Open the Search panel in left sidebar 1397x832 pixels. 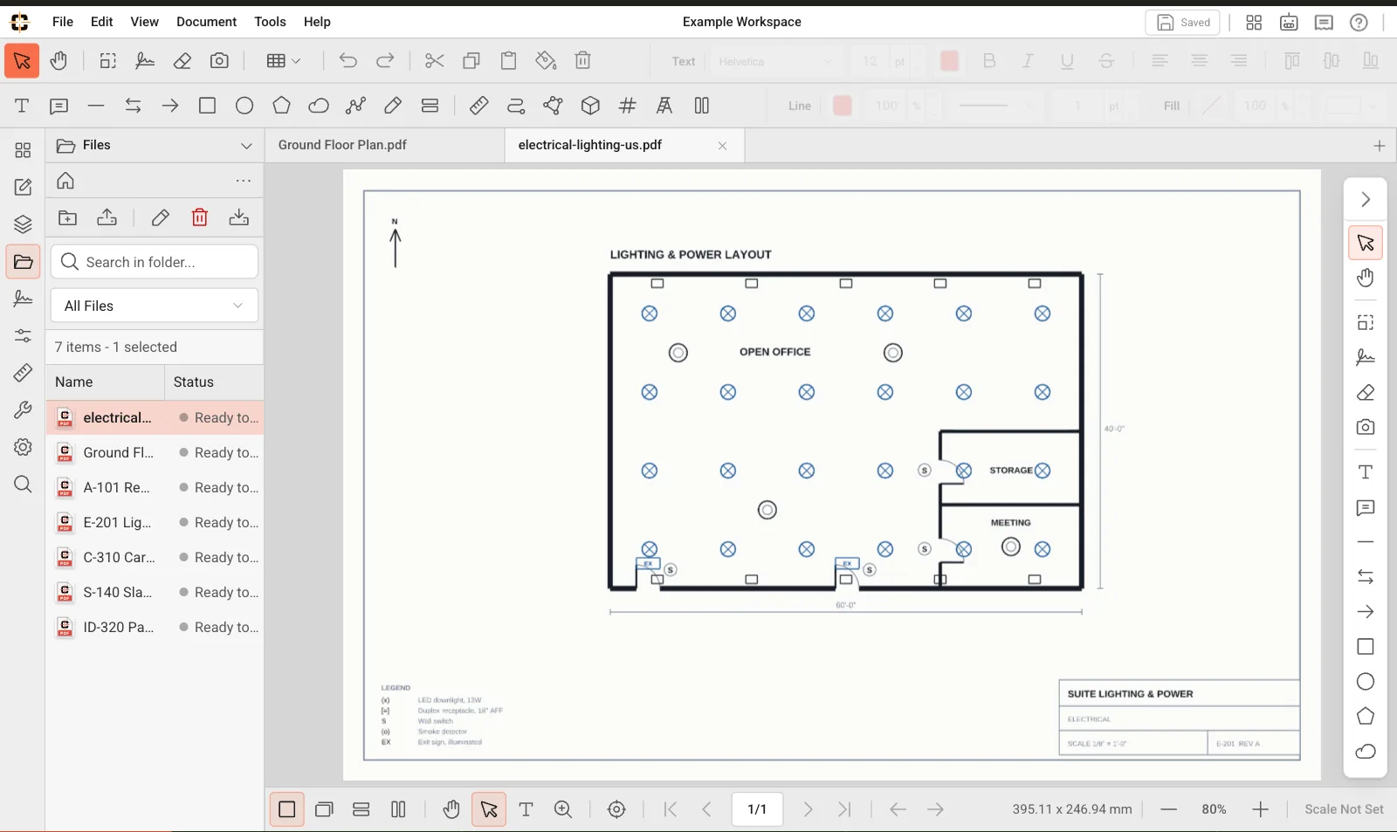23,485
